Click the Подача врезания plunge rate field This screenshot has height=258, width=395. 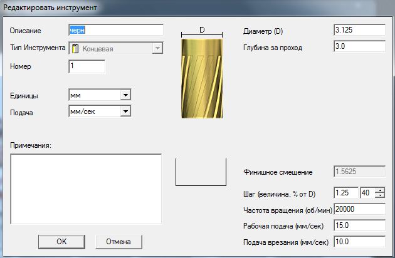(359, 242)
